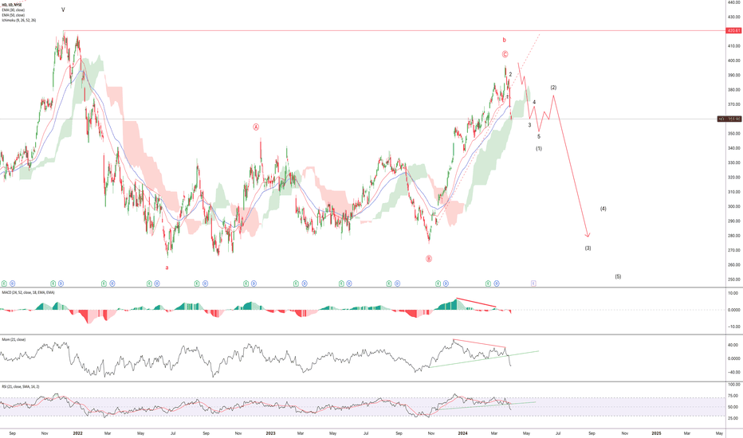Click the dividend marker dated late November 2023
The image size is (743, 438).
click(446, 284)
